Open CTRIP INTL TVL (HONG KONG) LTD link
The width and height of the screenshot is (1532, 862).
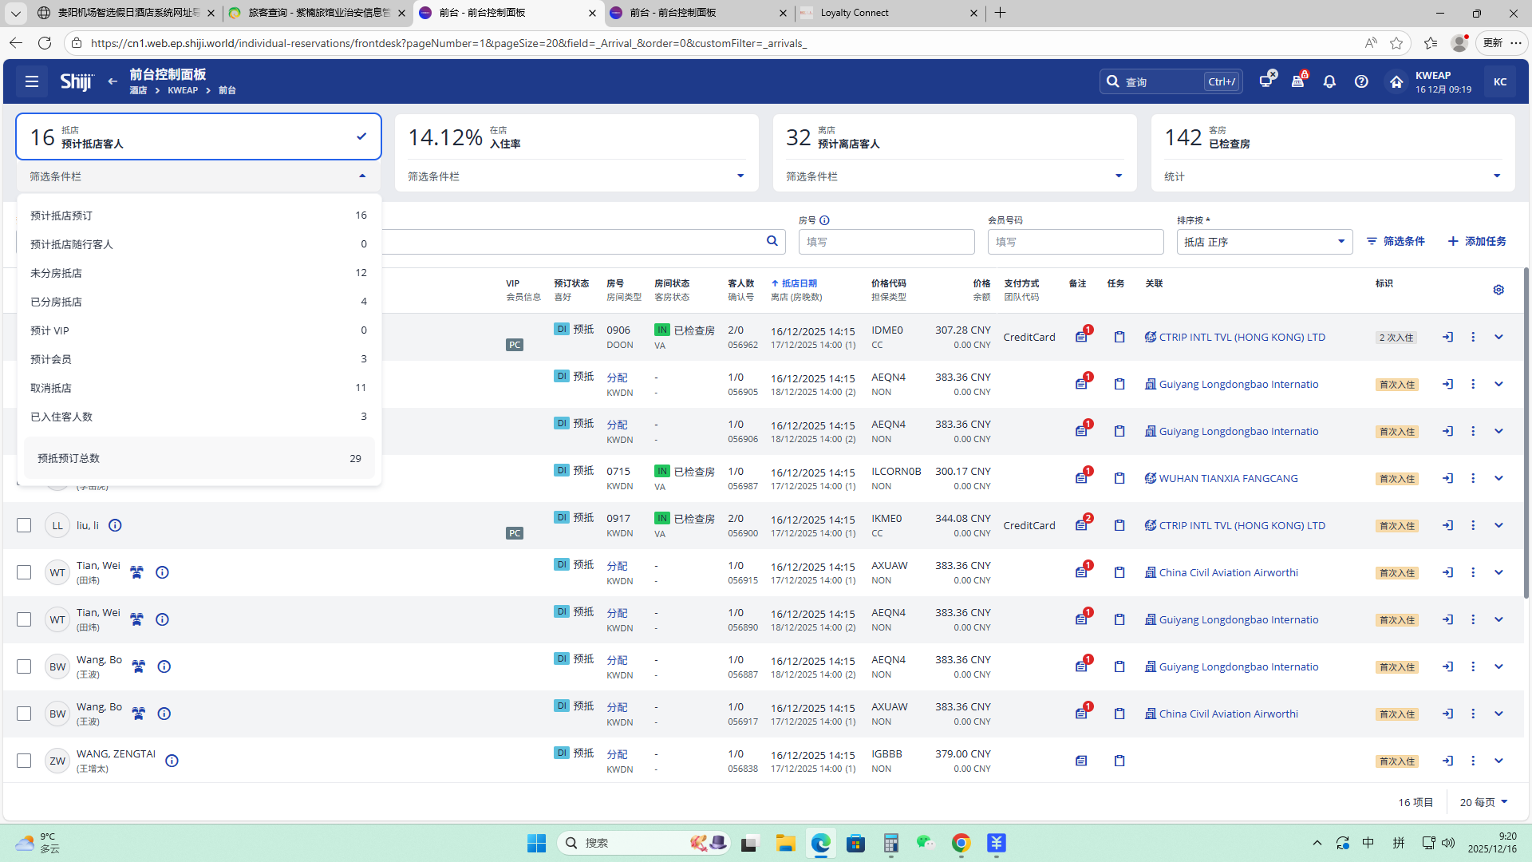pyautogui.click(x=1242, y=337)
